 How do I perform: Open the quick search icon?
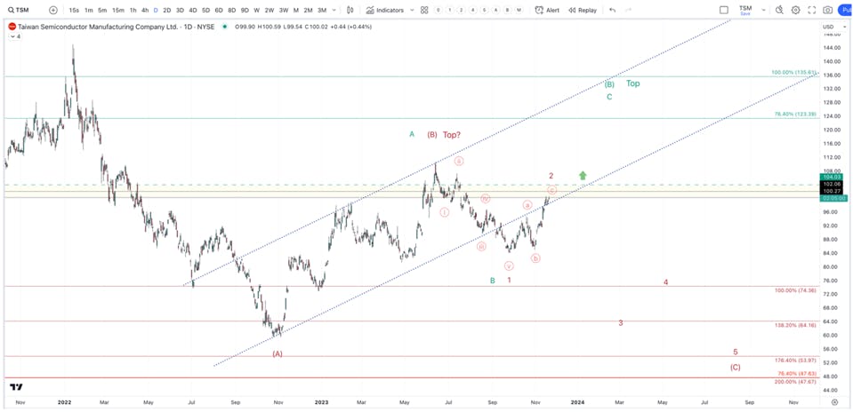click(x=779, y=10)
